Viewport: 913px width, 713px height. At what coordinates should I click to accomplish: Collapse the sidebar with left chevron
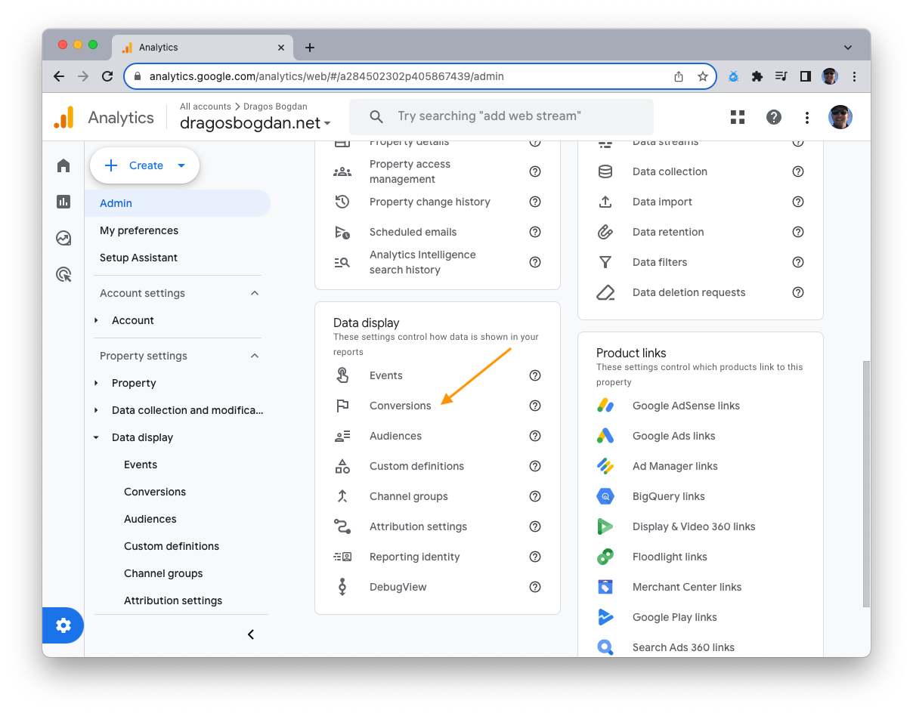(251, 634)
